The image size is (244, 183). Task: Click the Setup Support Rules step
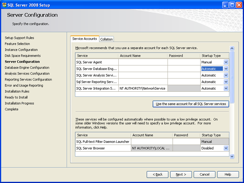click(x=19, y=38)
